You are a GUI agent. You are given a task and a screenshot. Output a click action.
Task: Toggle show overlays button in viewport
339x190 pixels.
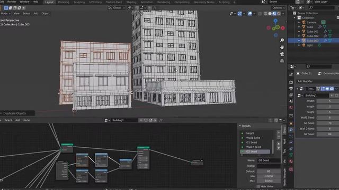(249, 14)
